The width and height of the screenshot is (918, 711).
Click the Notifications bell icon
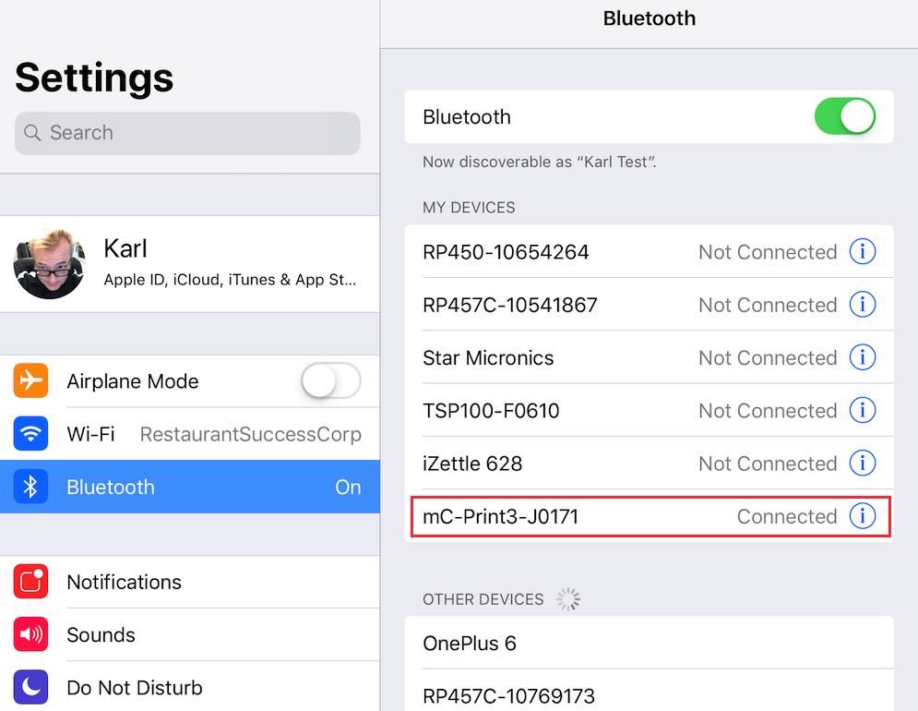coord(30,582)
